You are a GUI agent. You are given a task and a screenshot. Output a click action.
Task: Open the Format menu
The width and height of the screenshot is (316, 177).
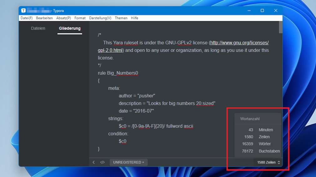pyautogui.click(x=80, y=18)
